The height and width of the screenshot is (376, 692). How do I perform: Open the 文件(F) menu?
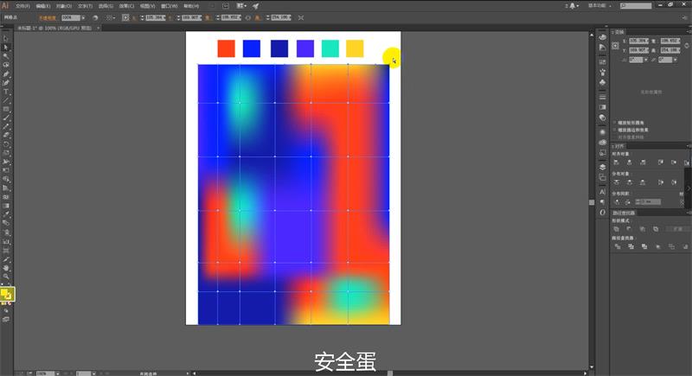[x=22, y=6]
